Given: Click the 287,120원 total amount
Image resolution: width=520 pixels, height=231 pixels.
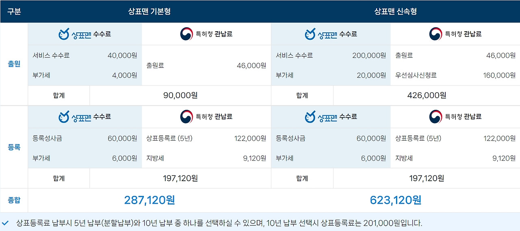Looking at the screenshot, I should click(x=149, y=200).
